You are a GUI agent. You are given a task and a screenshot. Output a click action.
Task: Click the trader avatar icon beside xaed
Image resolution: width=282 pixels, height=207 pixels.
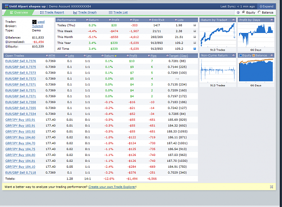(x=34, y=22)
